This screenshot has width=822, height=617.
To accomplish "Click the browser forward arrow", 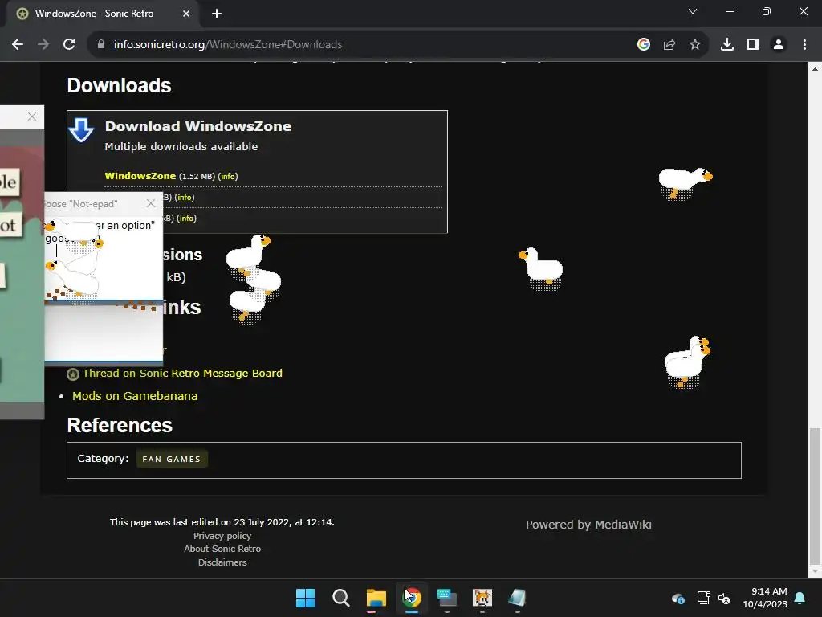I will pos(43,45).
